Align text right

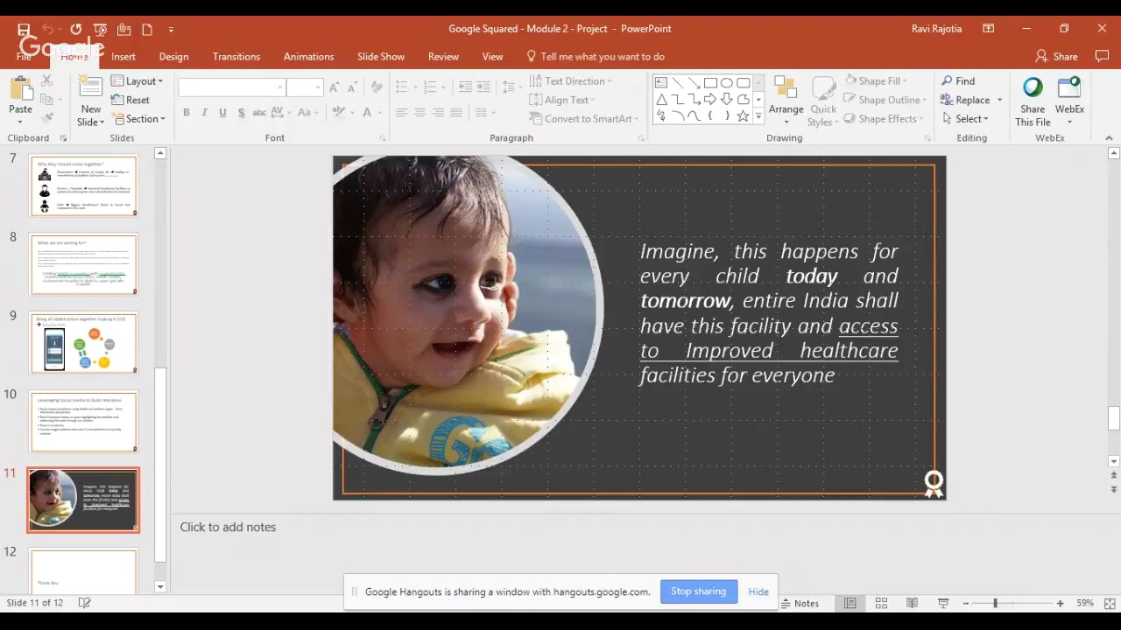(x=439, y=113)
